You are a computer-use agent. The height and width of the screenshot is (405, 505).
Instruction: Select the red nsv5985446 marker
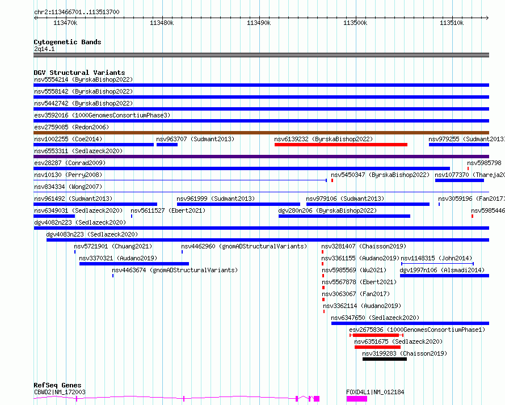pyautogui.click(x=472, y=216)
